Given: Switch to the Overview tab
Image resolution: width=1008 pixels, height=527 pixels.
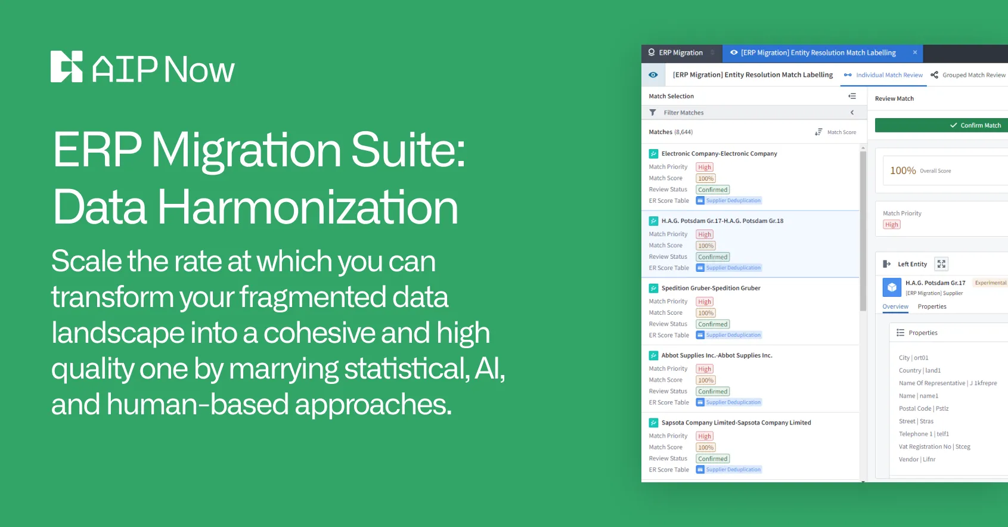Looking at the screenshot, I should 895,307.
